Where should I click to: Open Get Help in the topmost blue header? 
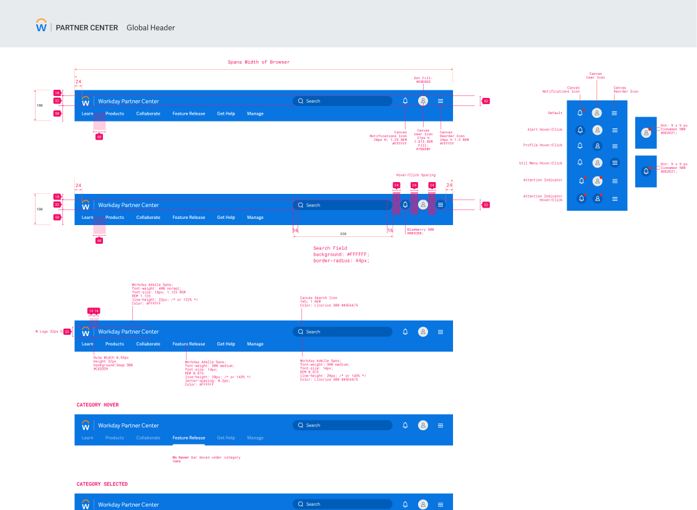[226, 113]
